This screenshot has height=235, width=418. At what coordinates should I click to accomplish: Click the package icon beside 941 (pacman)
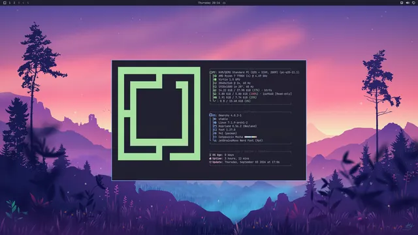(x=215, y=133)
